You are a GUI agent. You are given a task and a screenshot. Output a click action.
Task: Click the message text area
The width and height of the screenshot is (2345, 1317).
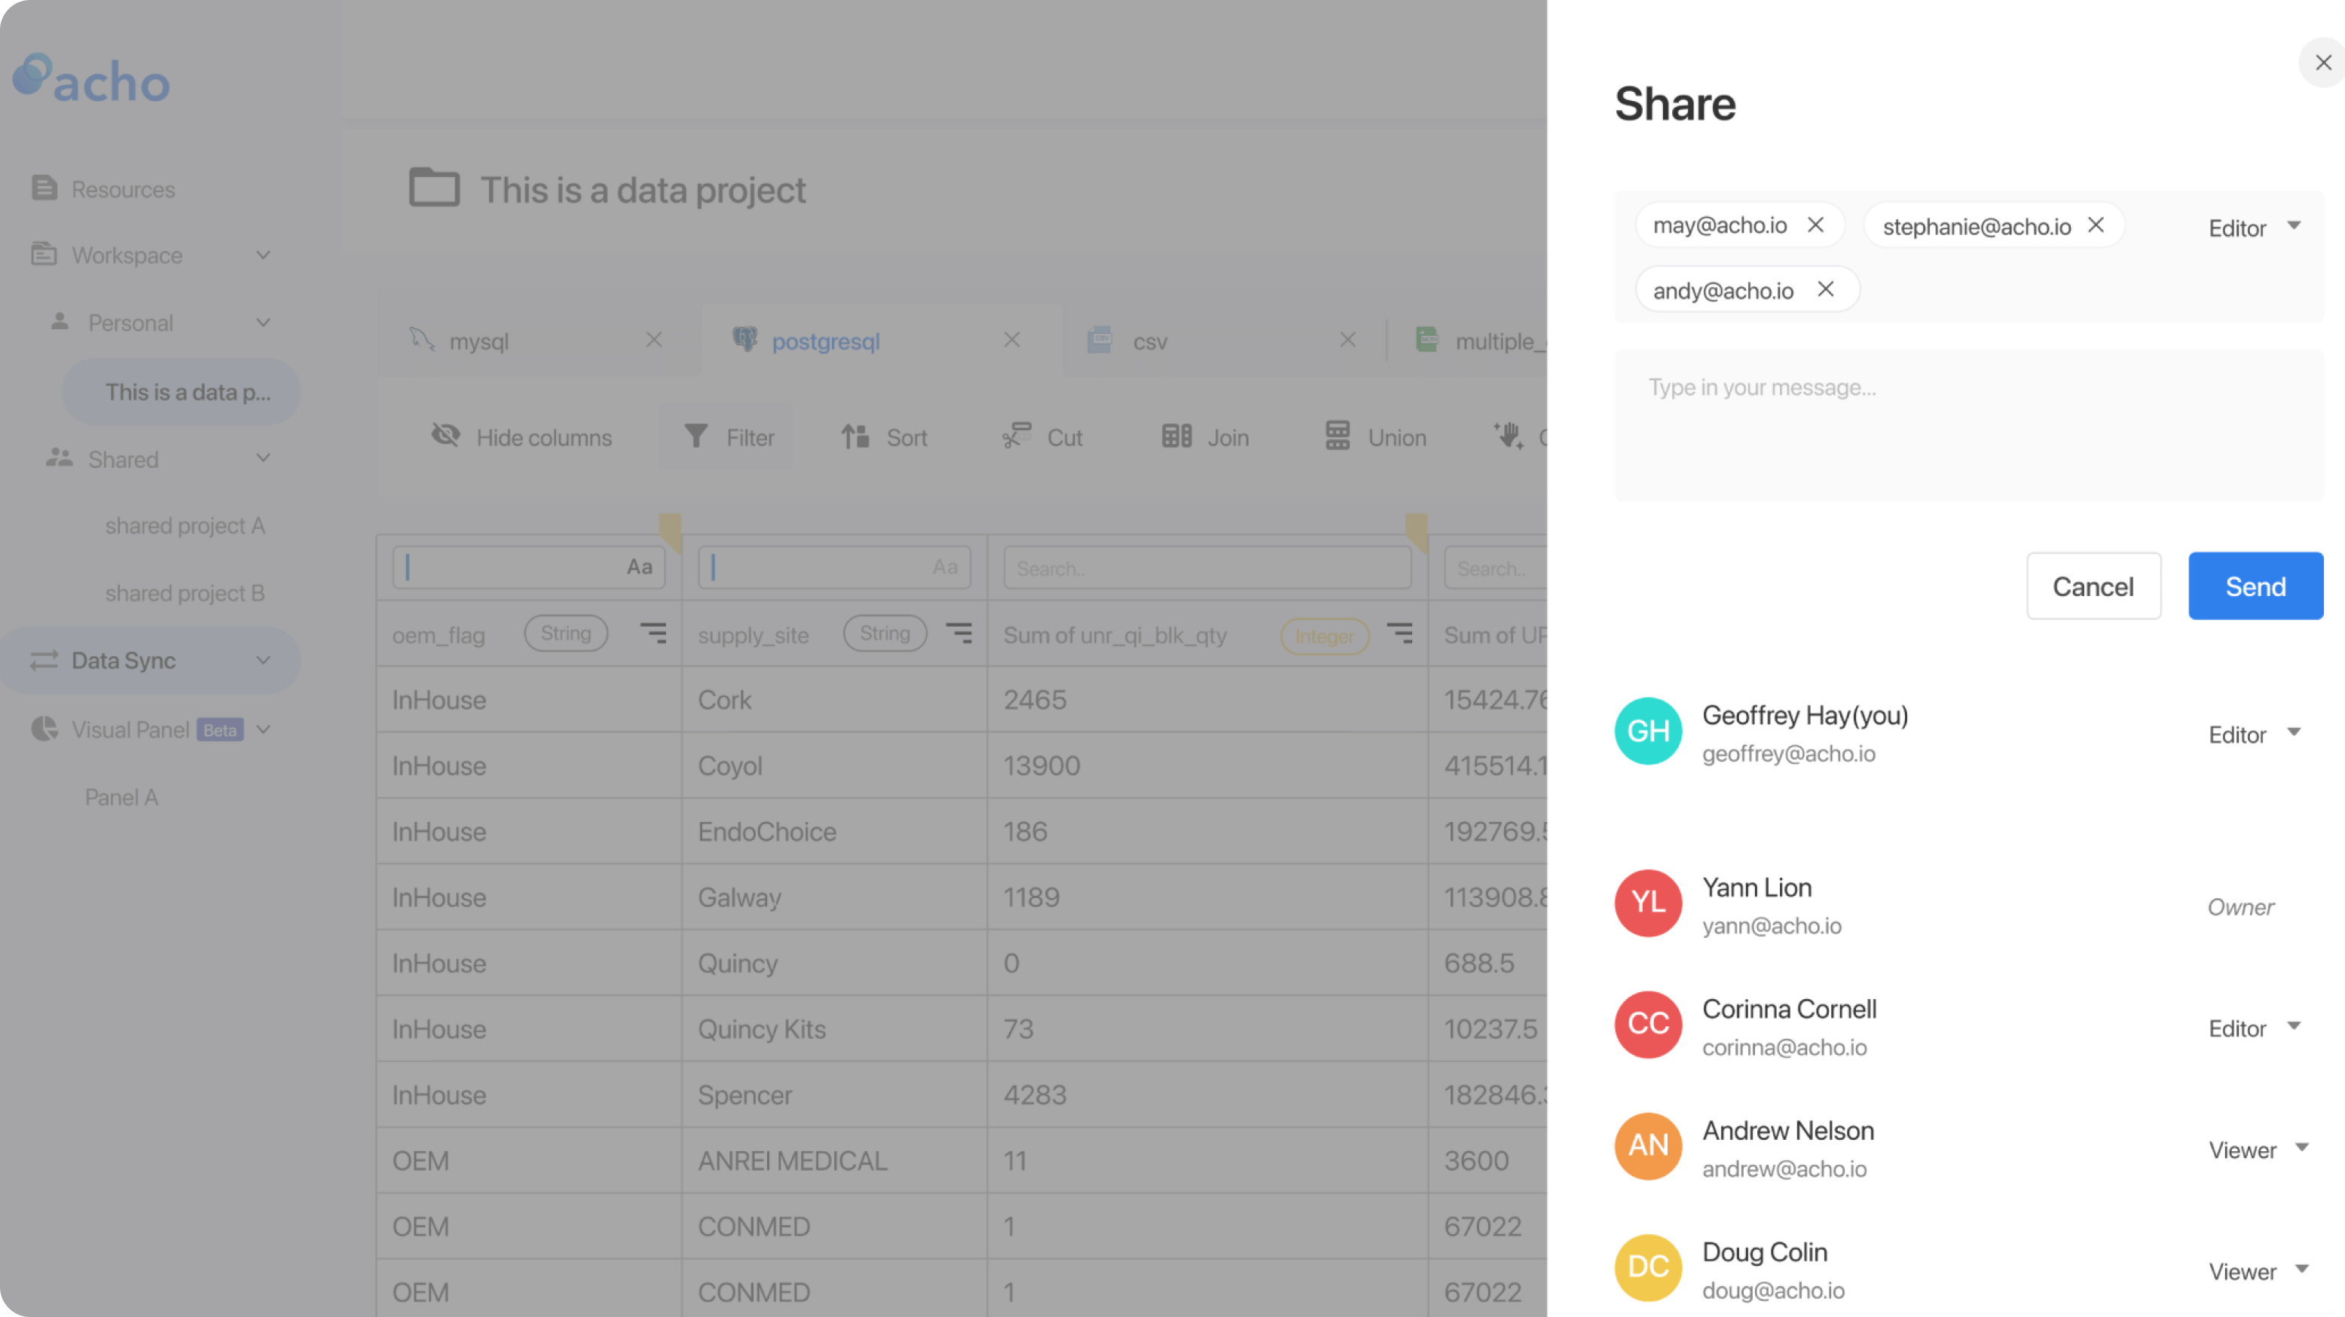1968,425
